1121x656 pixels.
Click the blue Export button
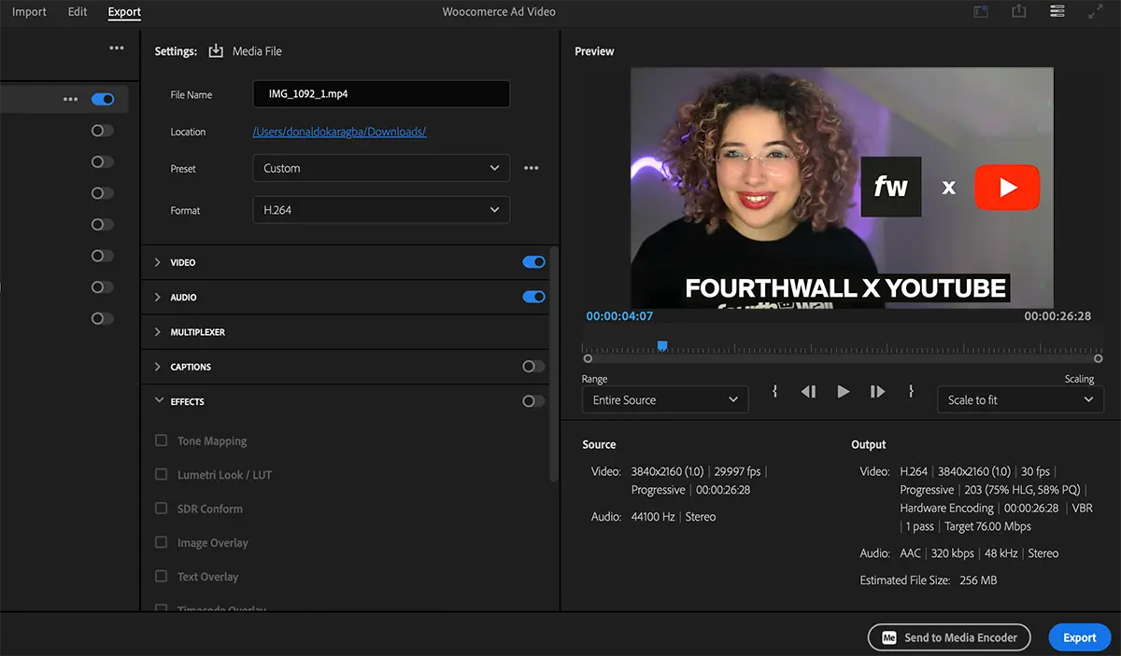click(1079, 637)
